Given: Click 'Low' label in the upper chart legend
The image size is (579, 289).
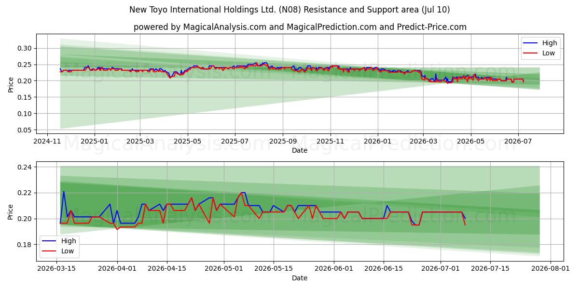Looking at the screenshot, I should (549, 53).
